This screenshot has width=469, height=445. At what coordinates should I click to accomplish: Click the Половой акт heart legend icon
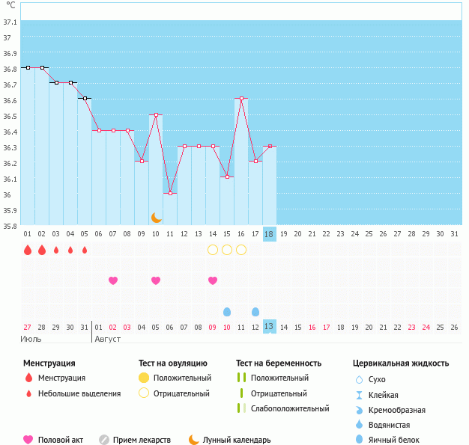pos(28,440)
